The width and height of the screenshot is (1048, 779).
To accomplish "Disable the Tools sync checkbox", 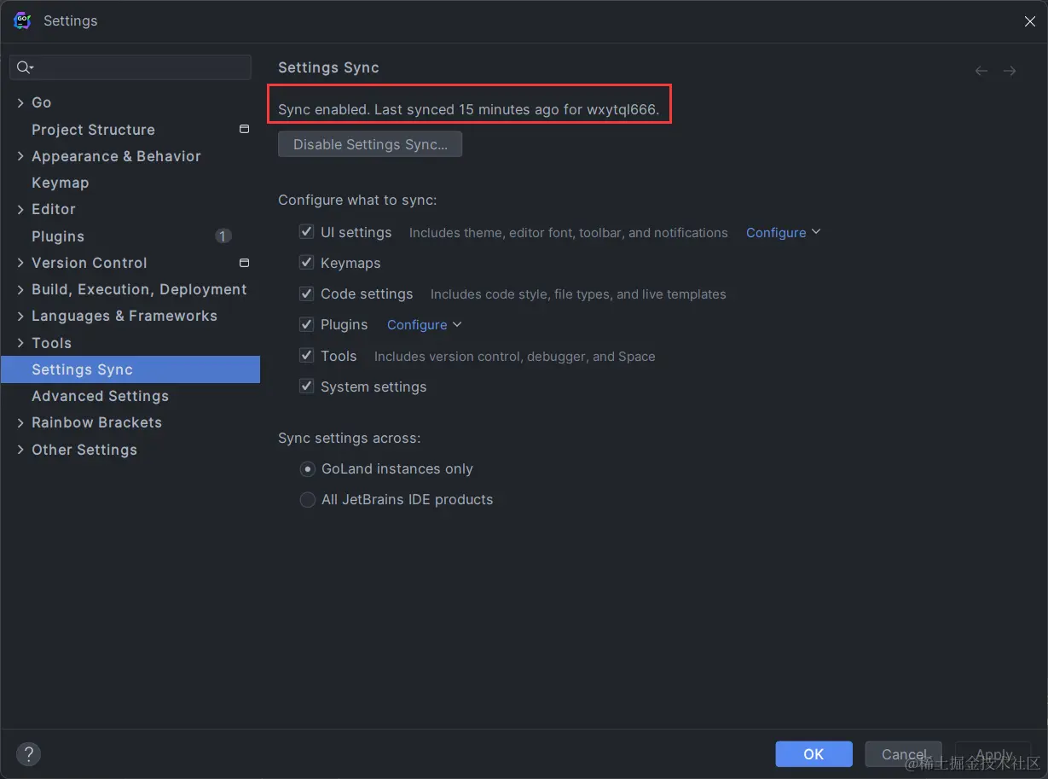I will pyautogui.click(x=307, y=356).
